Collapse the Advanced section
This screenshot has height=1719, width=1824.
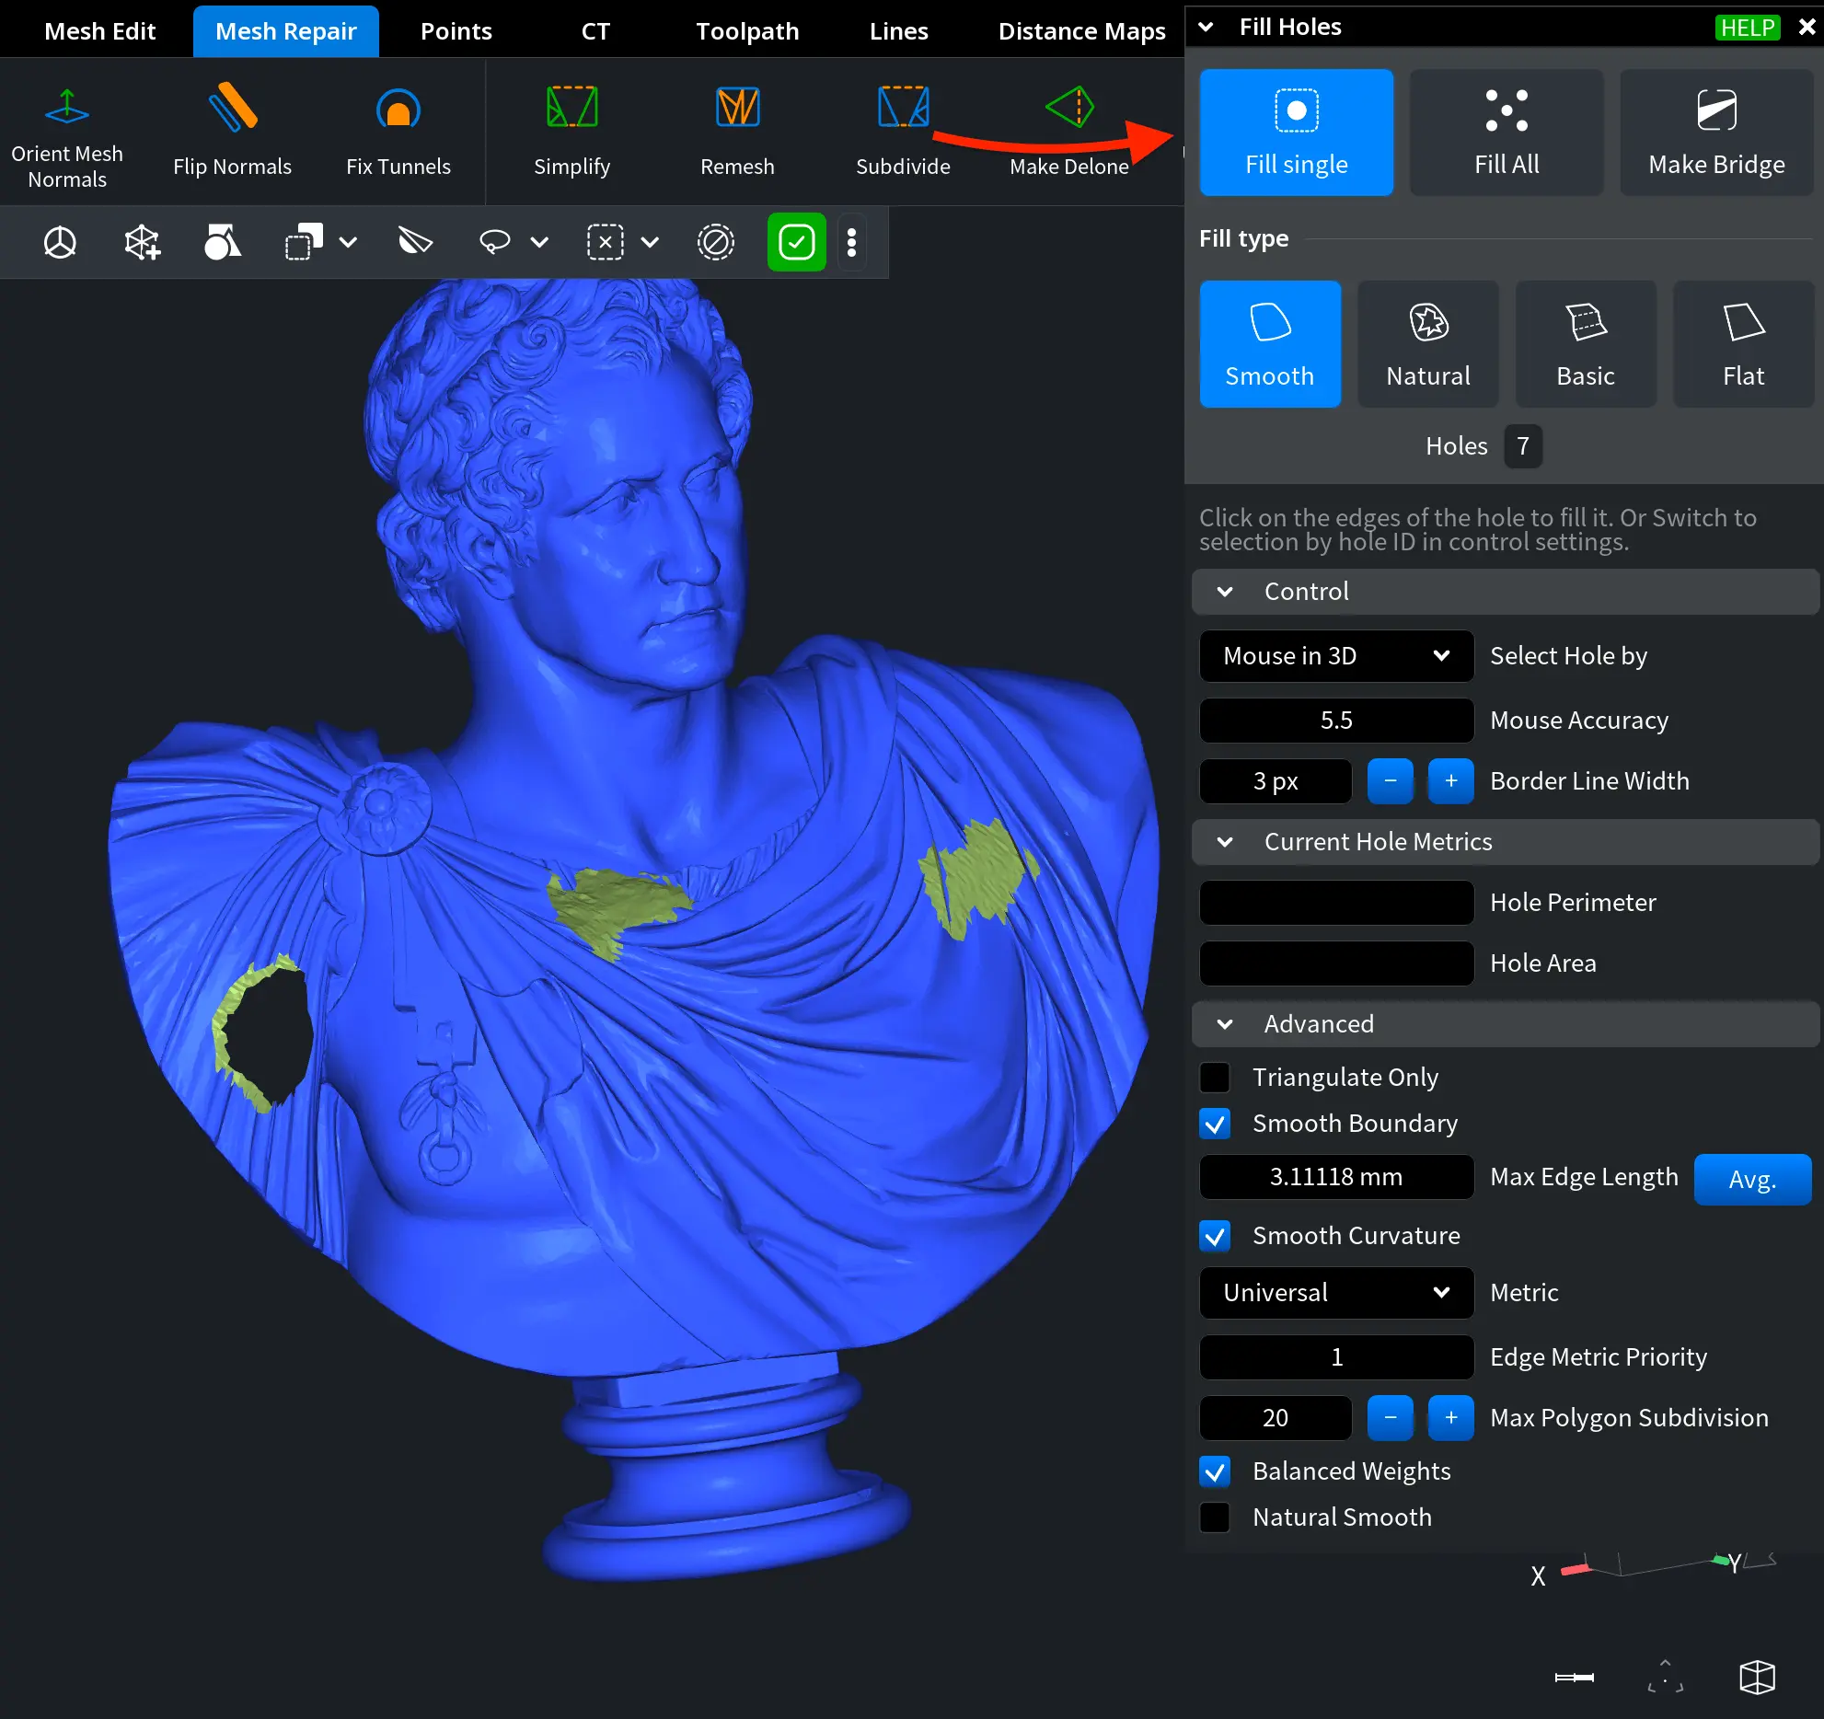(x=1224, y=1024)
